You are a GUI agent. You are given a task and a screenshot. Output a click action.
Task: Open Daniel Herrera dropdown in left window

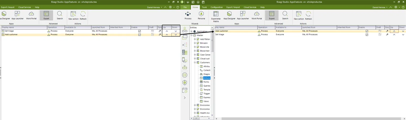(155, 7)
